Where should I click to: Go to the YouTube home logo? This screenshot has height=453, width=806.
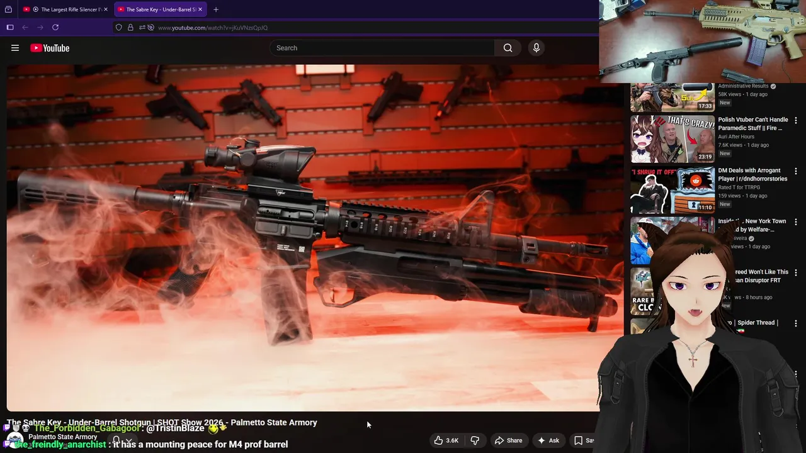pos(50,48)
